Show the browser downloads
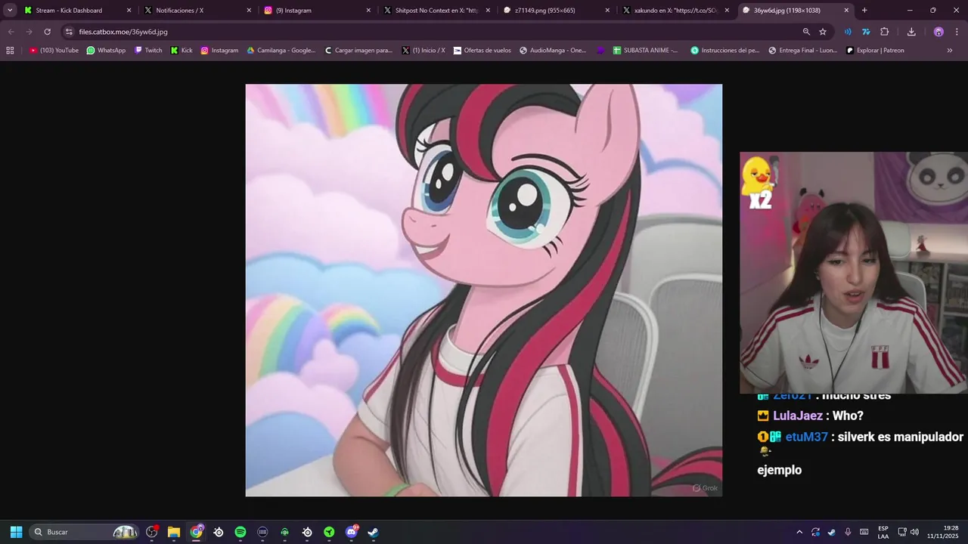This screenshot has height=544, width=968. (x=911, y=32)
